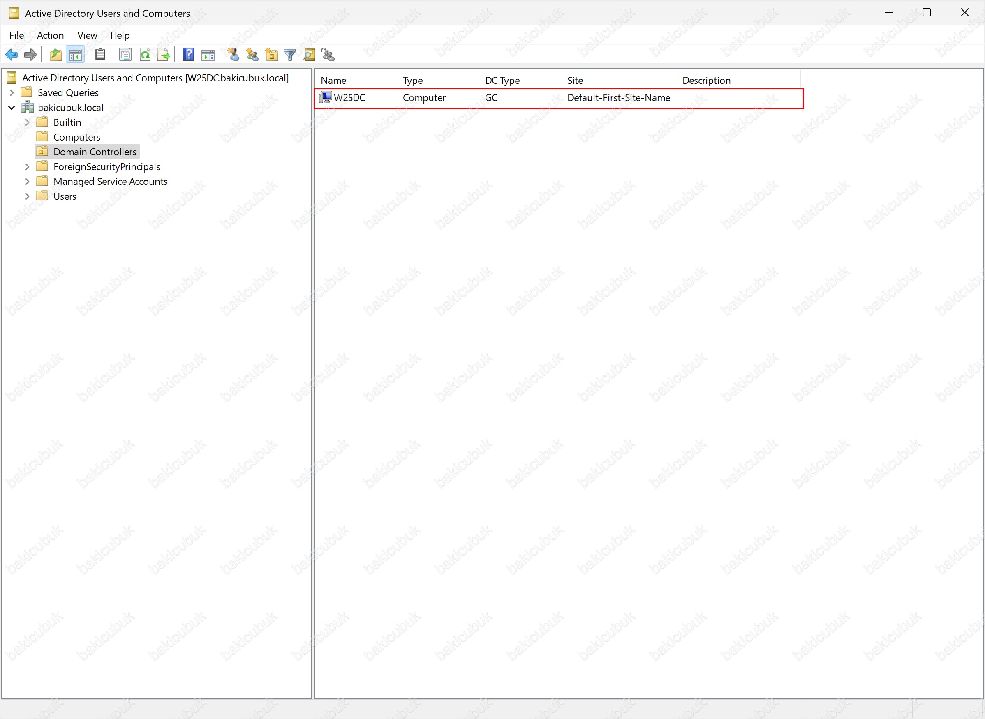
Task: Close the Active Directory window
Action: [964, 13]
